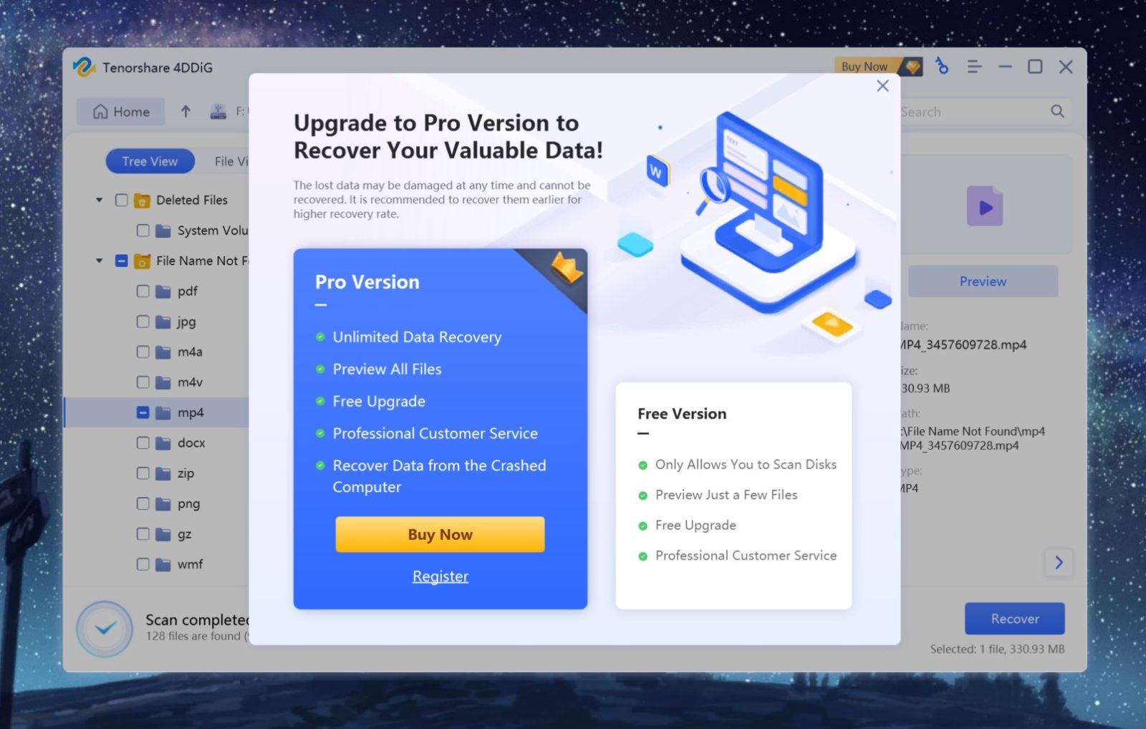Click the scan completed progress circle

click(x=105, y=628)
